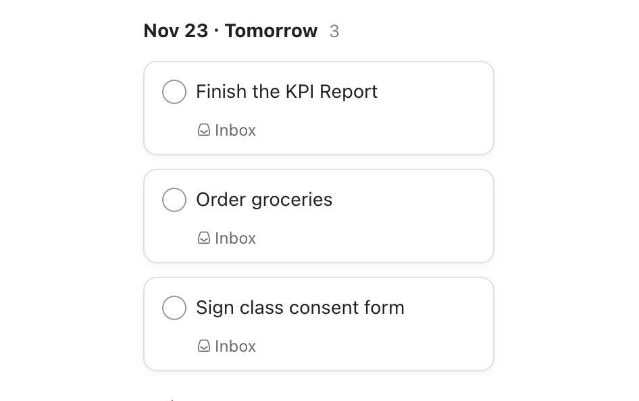This screenshot has height=401, width=639.
Task: Open the Order groceries task details
Action: (263, 200)
